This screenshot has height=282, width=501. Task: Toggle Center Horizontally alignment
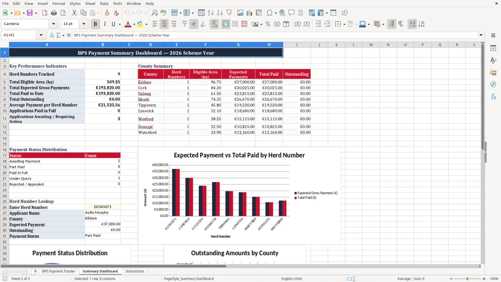164,24
